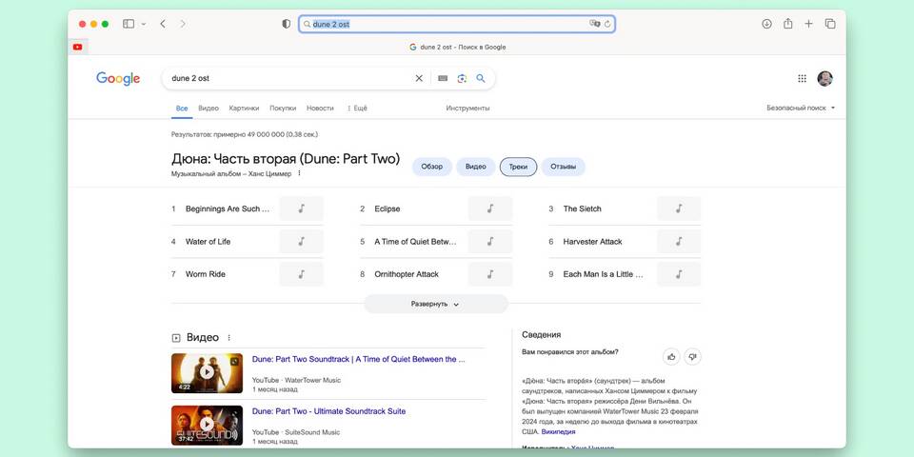Play the A Time of Quiet video thumbnail
The width and height of the screenshot is (914, 457).
click(x=207, y=372)
